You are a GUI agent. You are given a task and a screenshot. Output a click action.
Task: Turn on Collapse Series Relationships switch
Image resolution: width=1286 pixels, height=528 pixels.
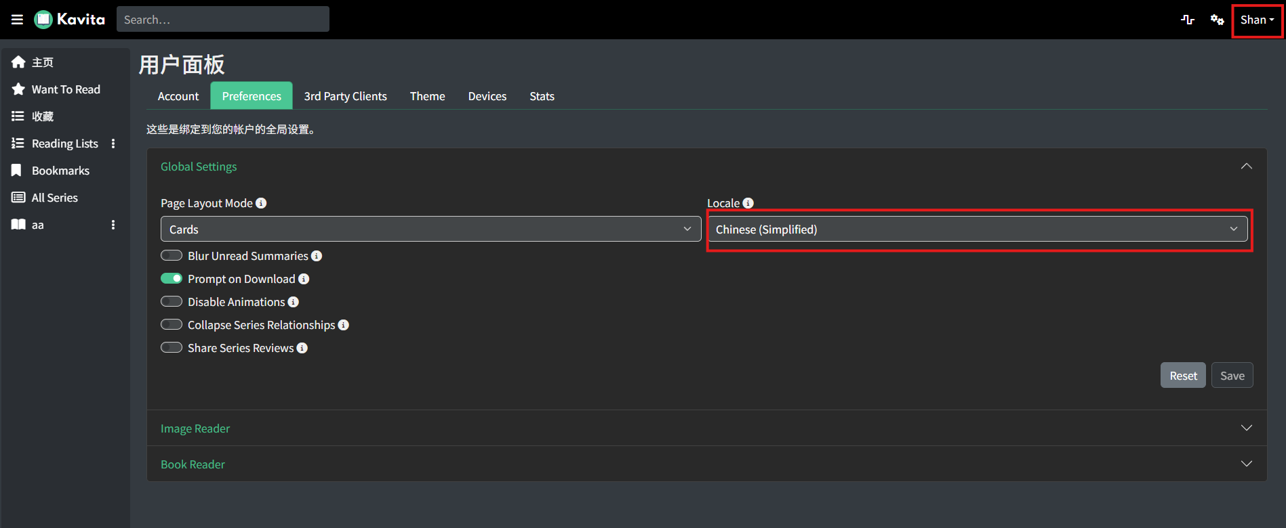point(172,324)
